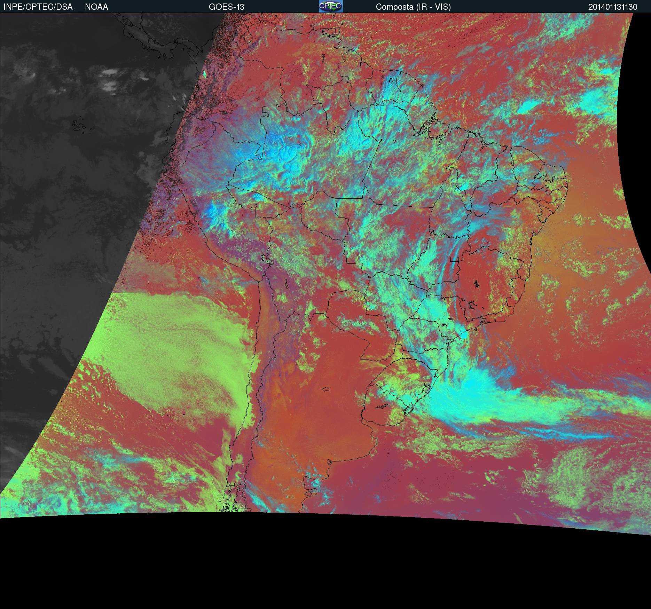Click the 201401131130 timestamp
Viewport: 651px width, 609px height.
[612, 7]
